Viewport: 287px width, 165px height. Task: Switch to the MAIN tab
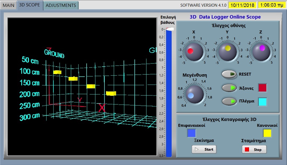[9, 5]
